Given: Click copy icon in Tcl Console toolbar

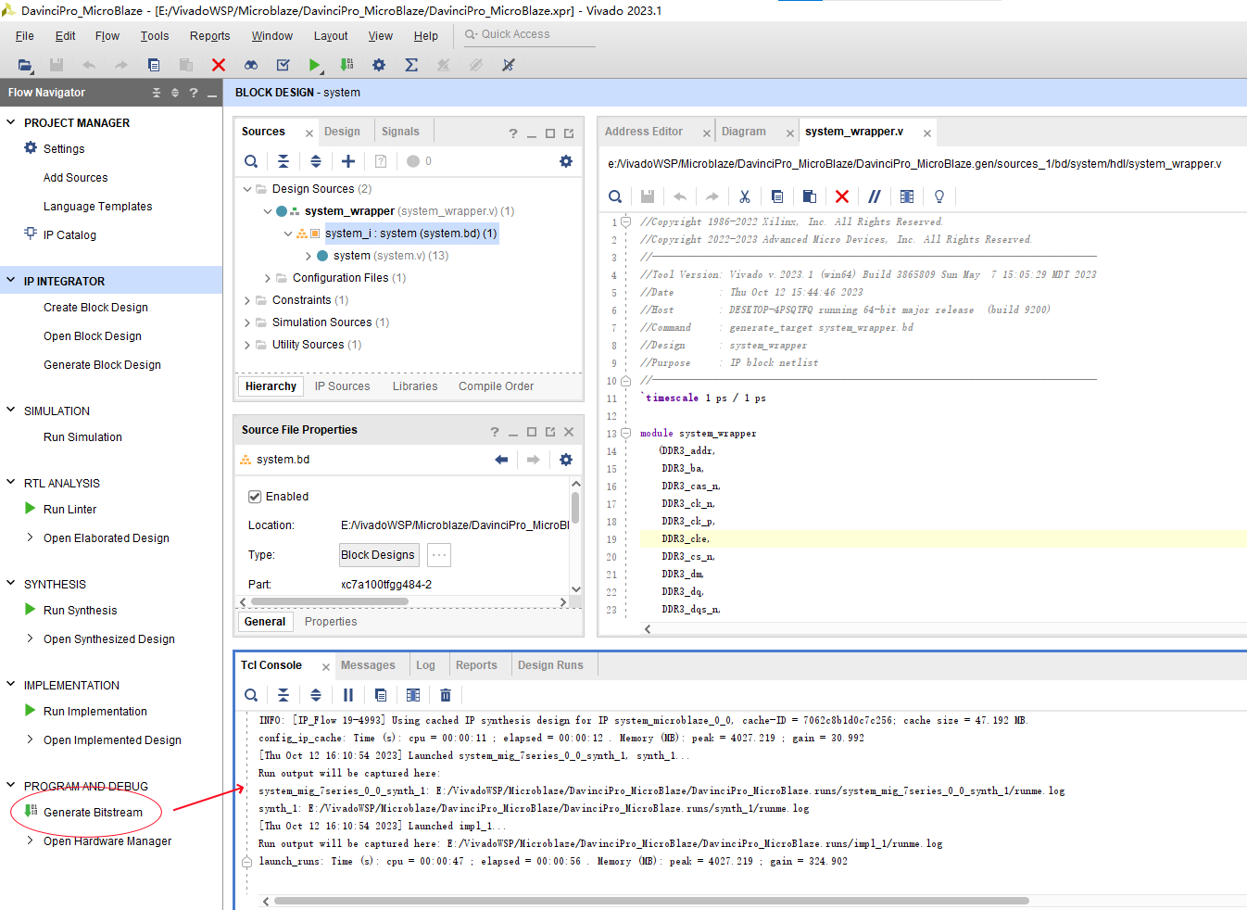Looking at the screenshot, I should coord(381,695).
